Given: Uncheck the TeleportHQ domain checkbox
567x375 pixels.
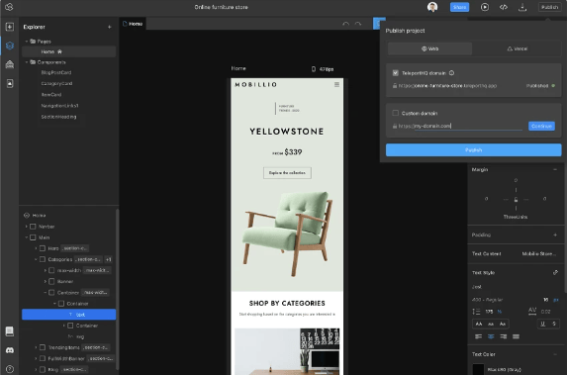Looking at the screenshot, I should pos(395,73).
